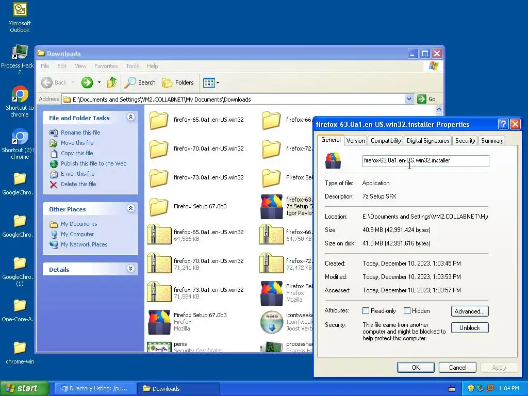Image resolution: width=528 pixels, height=396 pixels.
Task: Select the Shortcut to chrome desktop icon
Action: point(20,102)
